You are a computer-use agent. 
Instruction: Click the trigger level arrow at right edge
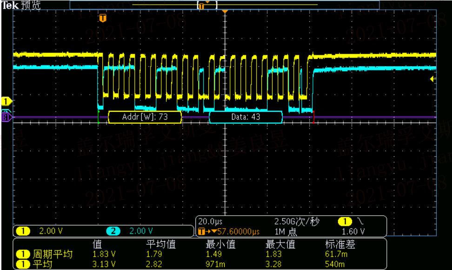click(433, 79)
